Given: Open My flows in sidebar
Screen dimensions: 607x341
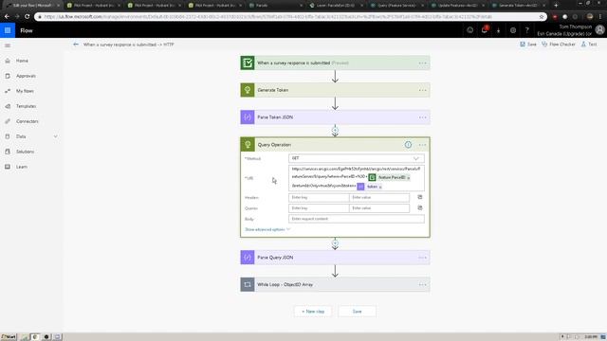Looking at the screenshot, I should tap(25, 91).
